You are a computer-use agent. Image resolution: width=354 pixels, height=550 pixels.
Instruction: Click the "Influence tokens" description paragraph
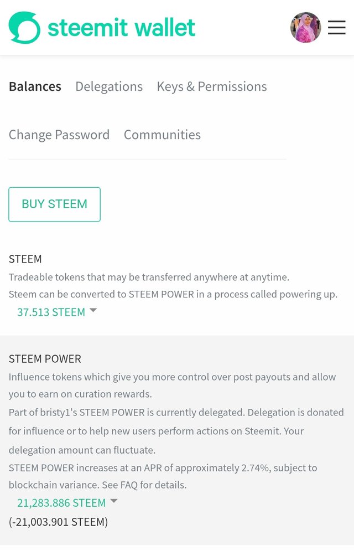[x=172, y=377]
